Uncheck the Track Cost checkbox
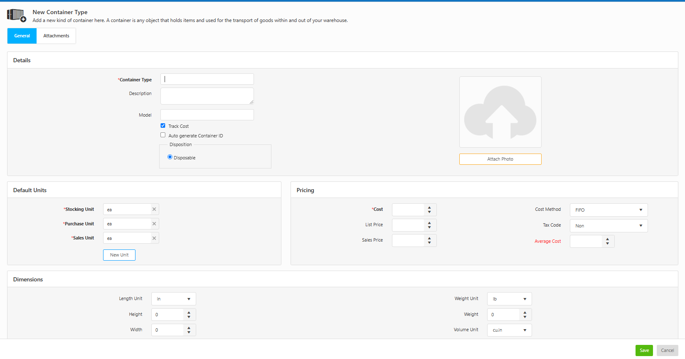Screen dimensions: 685x359 163,126
